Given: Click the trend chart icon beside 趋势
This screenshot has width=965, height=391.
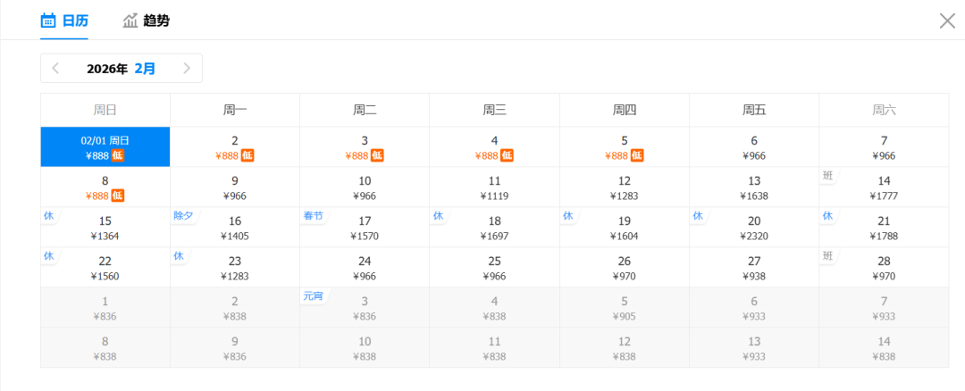Looking at the screenshot, I should point(130,21).
